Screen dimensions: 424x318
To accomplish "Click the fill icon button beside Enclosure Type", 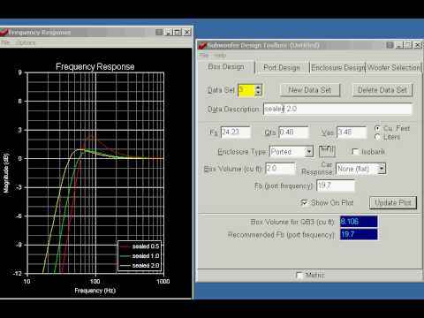I will pos(327,151).
